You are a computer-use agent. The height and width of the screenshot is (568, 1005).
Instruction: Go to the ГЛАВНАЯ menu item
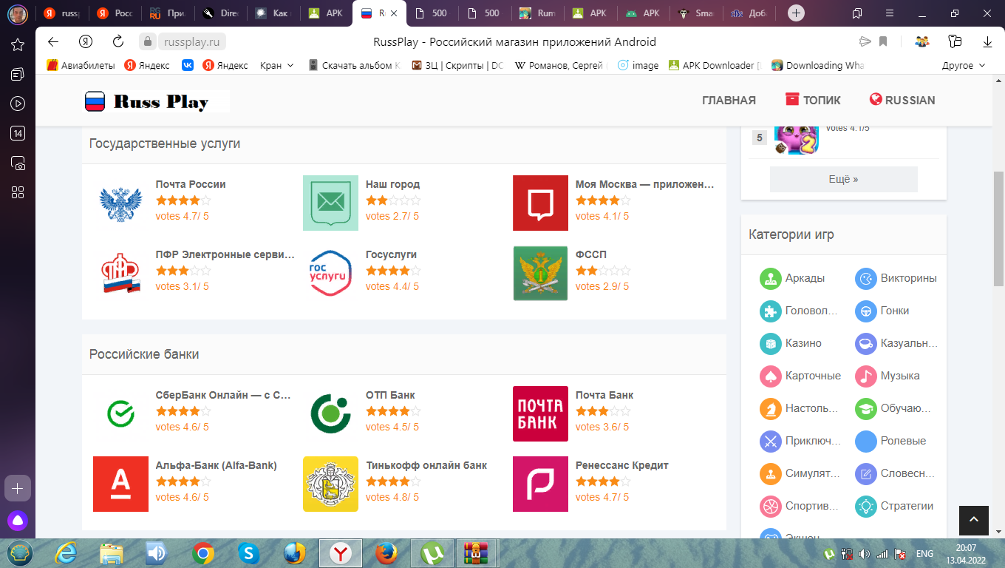coord(729,100)
